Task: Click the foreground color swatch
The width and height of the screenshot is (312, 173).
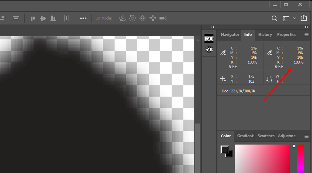Action: [x=225, y=150]
